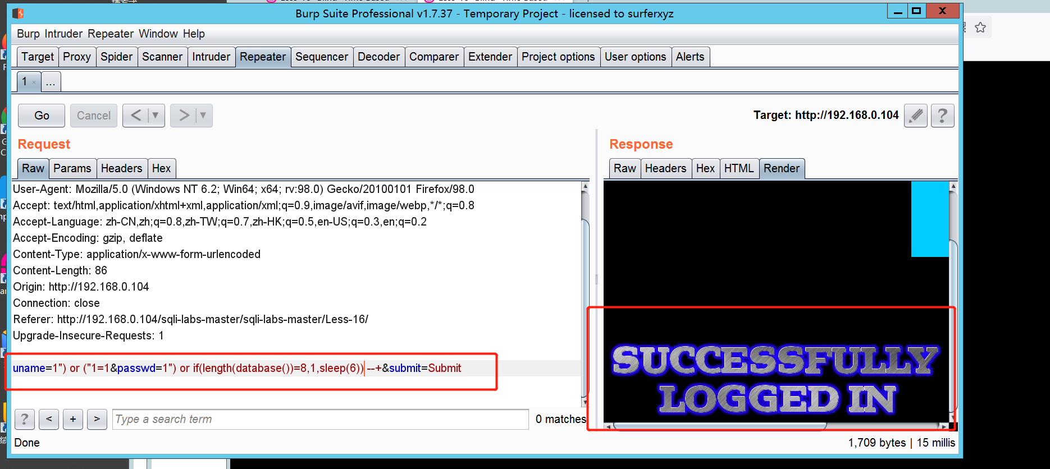Viewport: 1050px width, 469px height.
Task: Switch to the Intruder tool tab
Action: click(x=211, y=57)
